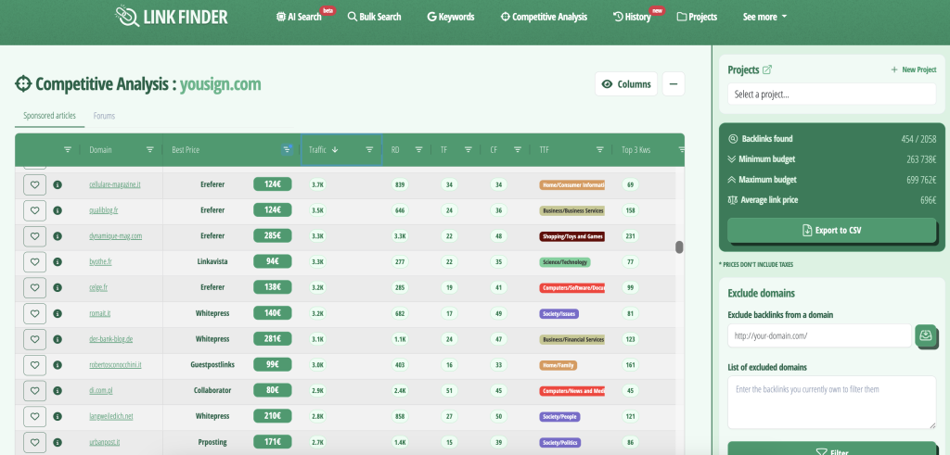Create a New Project

pos(914,70)
